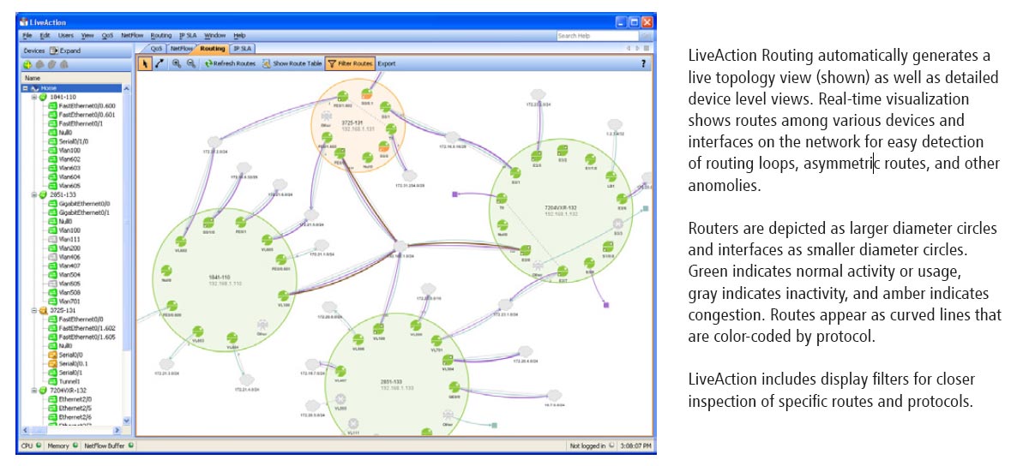Screen dimensions: 1017x466
Task: Click the Export button
Action: coord(386,63)
